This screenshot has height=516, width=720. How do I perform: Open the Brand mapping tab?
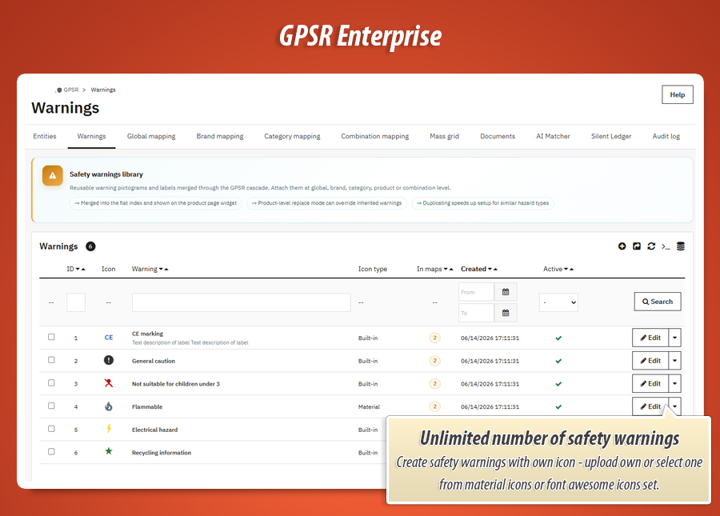[x=220, y=136]
